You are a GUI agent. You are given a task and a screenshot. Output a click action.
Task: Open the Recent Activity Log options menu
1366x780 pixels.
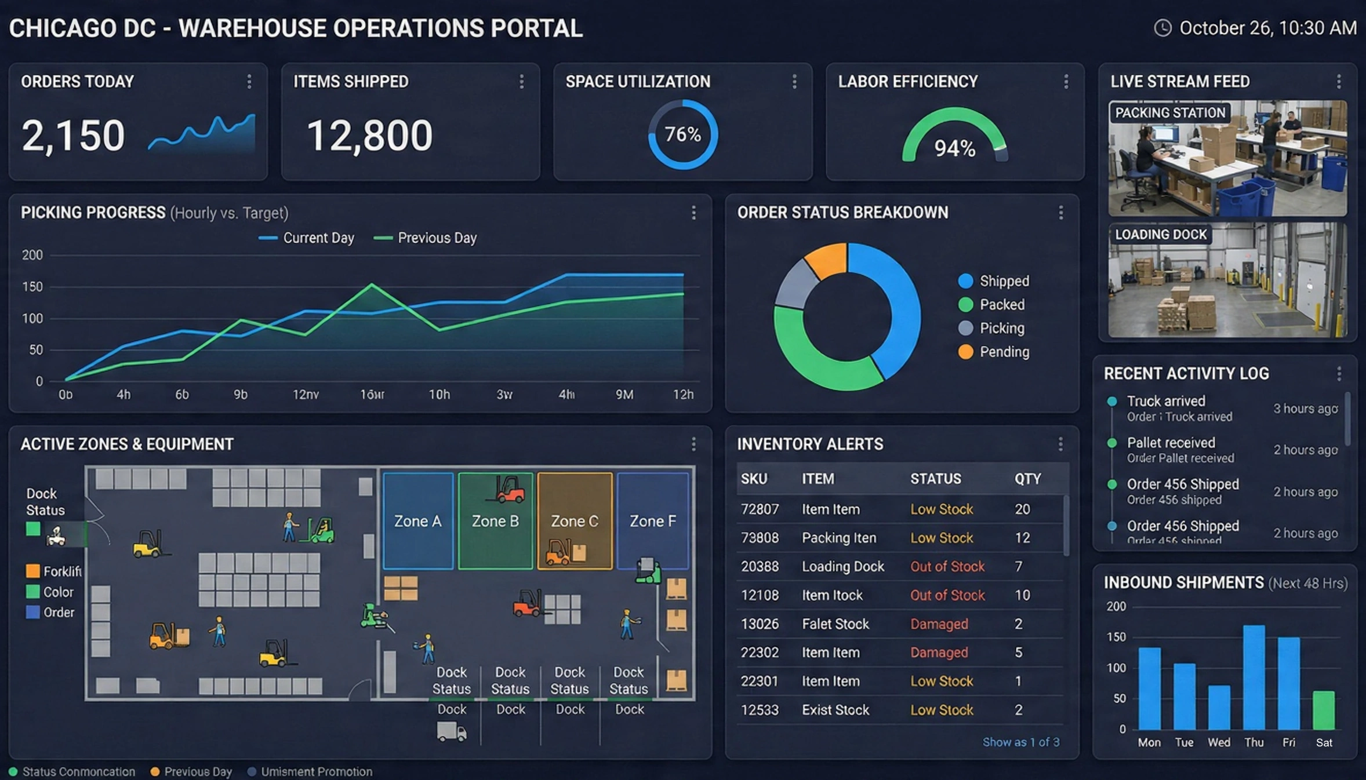click(x=1340, y=374)
